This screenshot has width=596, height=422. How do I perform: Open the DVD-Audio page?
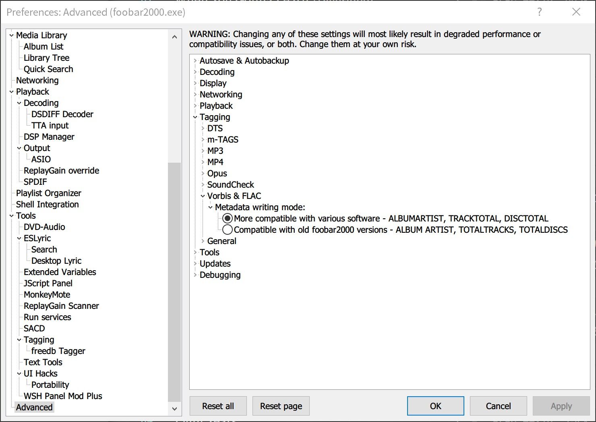coord(44,227)
